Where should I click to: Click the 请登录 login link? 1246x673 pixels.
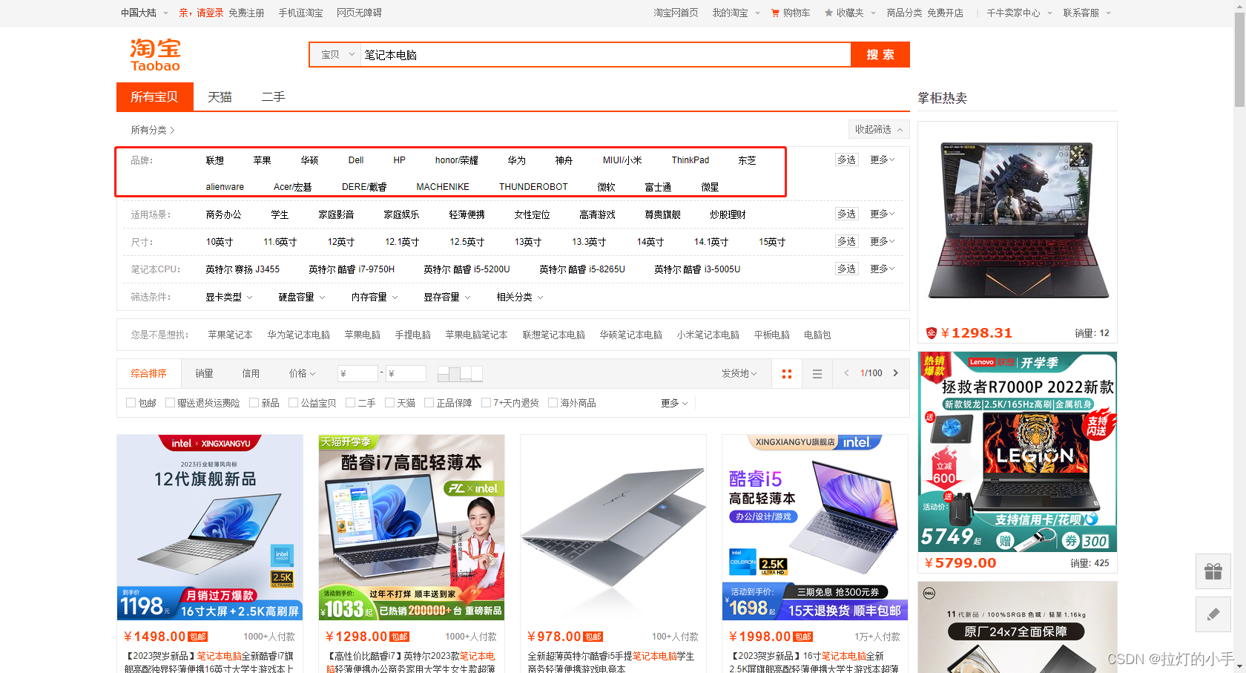click(210, 13)
